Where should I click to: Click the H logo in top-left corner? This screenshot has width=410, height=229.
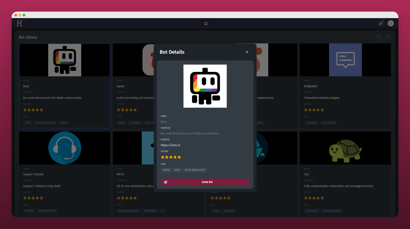[19, 23]
